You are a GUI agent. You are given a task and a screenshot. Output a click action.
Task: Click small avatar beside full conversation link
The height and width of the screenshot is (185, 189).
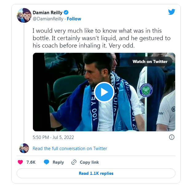point(24,149)
